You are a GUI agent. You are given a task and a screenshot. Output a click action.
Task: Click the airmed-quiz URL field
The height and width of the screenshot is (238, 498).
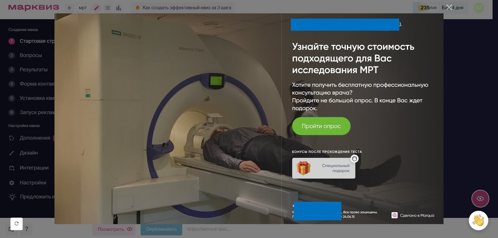pyautogui.click(x=209, y=229)
